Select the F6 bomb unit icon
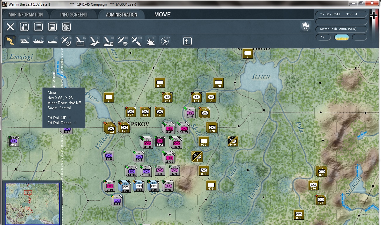 [x=80, y=41]
